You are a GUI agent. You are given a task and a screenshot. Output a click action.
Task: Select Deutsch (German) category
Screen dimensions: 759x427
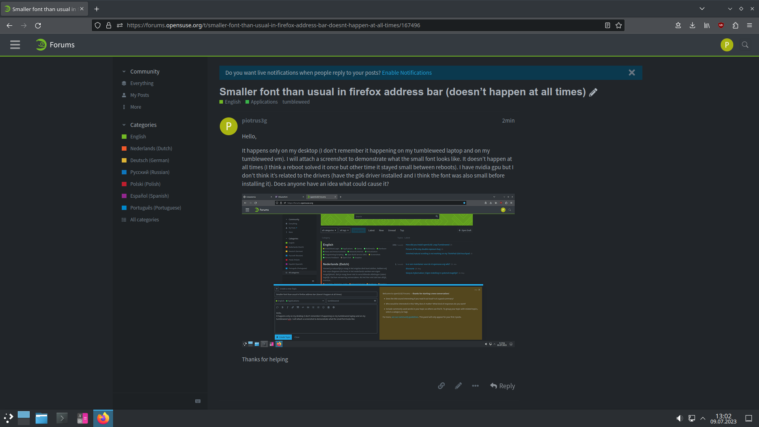[x=149, y=161]
